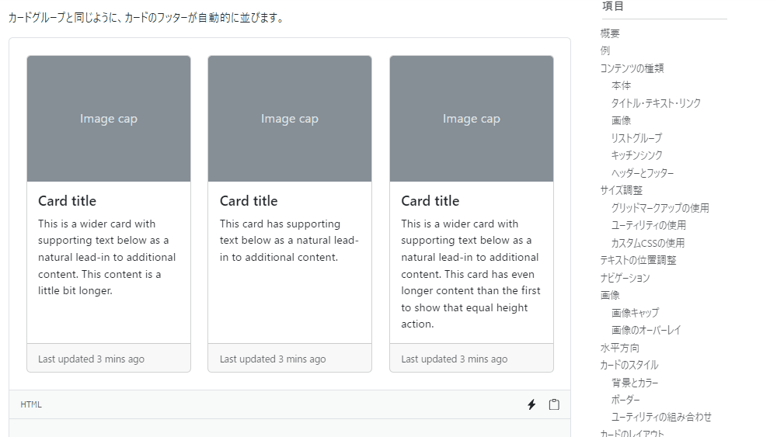Image resolution: width=777 pixels, height=437 pixels.
Task: Click the third card's Card title heading
Action: point(430,201)
